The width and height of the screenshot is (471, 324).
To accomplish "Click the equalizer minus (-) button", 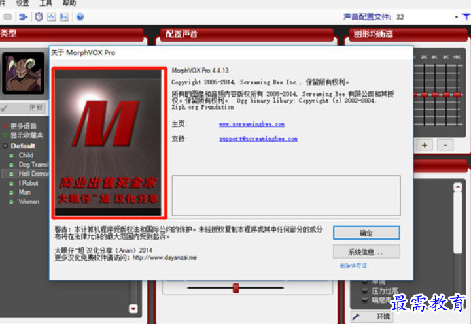I will pyautogui.click(x=445, y=145).
